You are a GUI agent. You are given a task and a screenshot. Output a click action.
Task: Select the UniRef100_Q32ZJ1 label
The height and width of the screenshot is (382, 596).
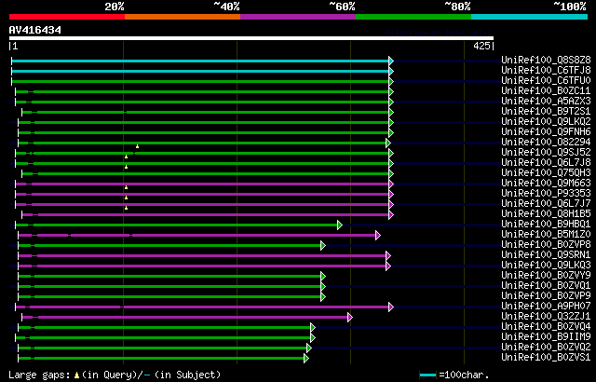tap(547, 317)
